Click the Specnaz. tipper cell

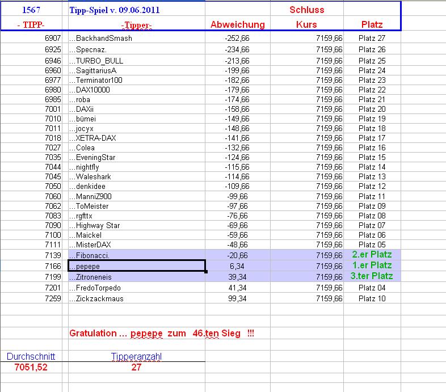click(x=137, y=49)
